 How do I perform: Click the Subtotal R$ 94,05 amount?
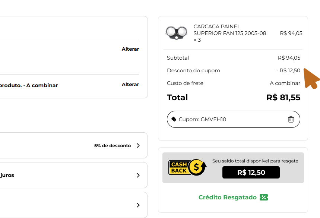coord(289,58)
